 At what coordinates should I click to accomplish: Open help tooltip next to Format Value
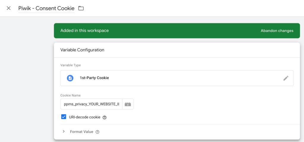97,132
